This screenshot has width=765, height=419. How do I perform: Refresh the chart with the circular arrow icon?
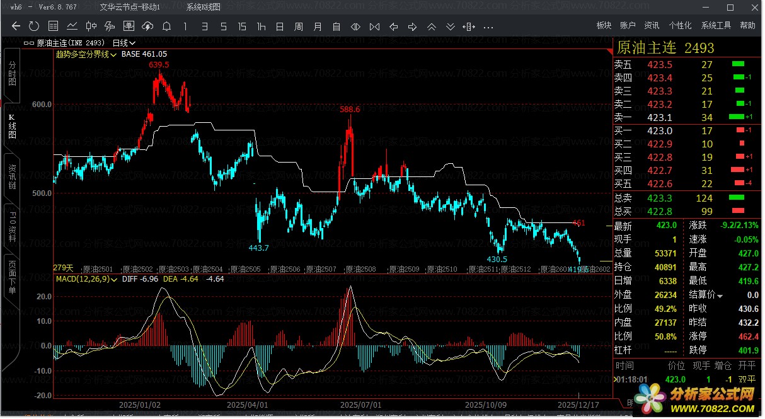34,26
